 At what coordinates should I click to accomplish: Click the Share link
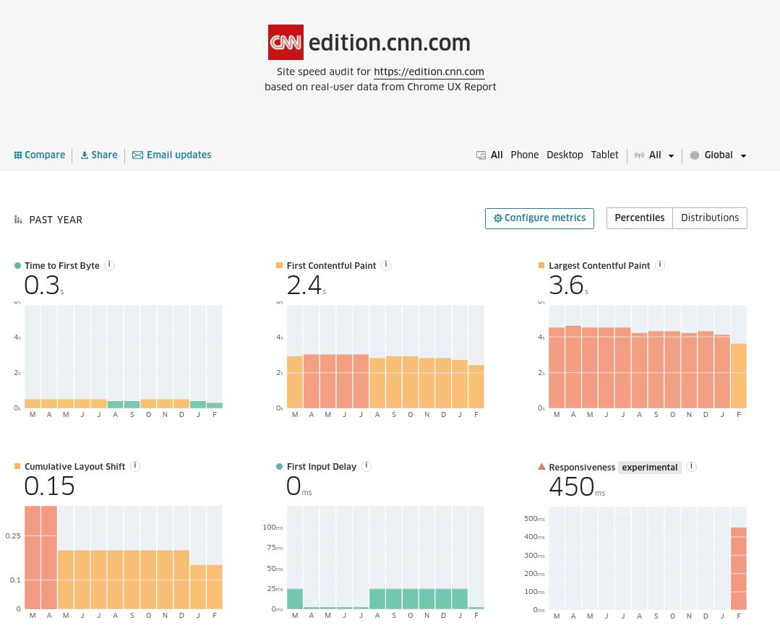point(99,155)
